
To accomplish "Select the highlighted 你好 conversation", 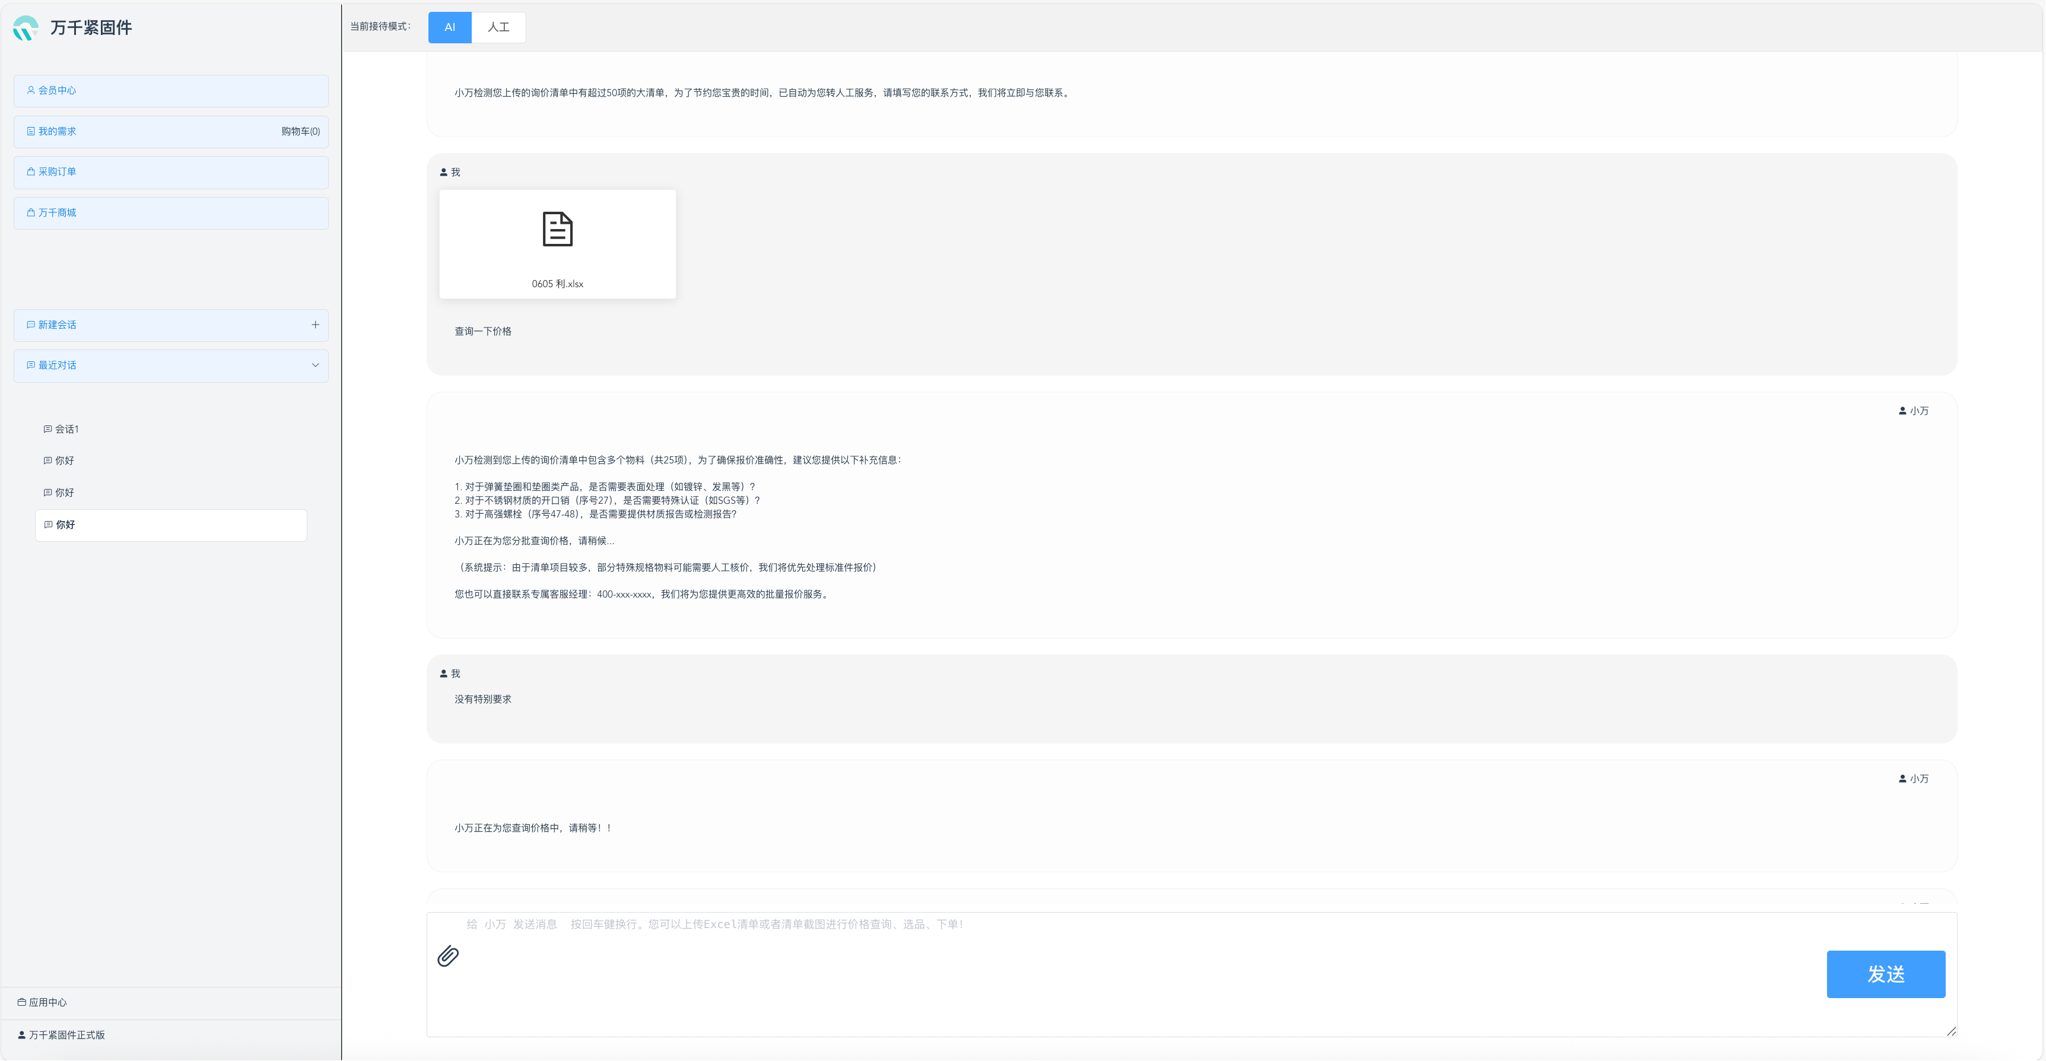I will pos(65,525).
